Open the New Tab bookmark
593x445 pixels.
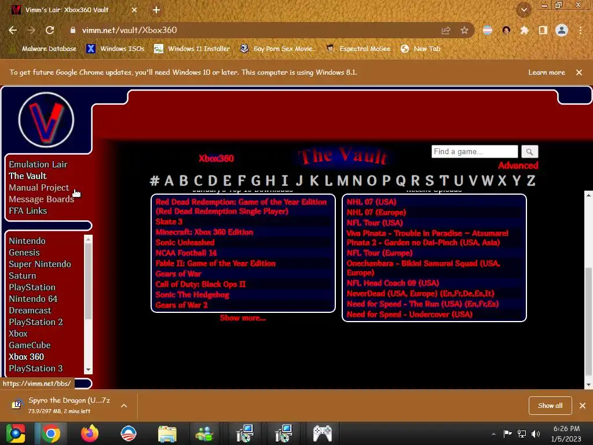(420, 49)
